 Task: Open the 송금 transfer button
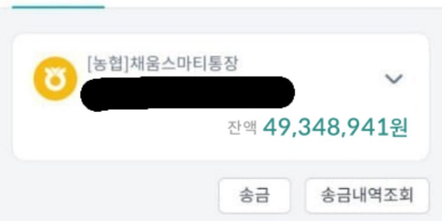tap(255, 196)
